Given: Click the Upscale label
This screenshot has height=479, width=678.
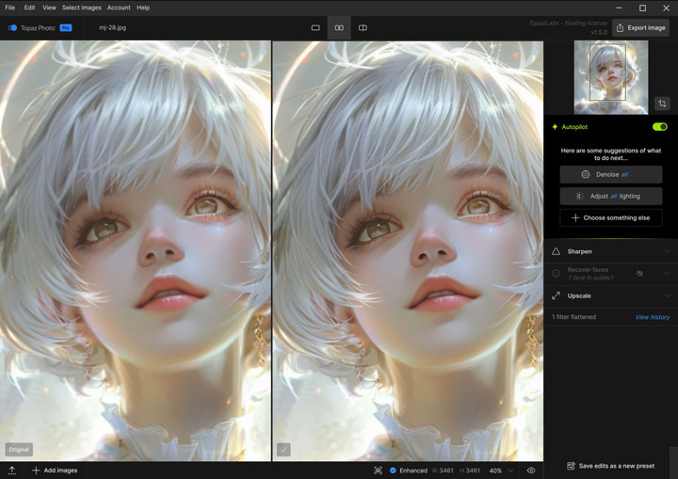Looking at the screenshot, I should (579, 295).
